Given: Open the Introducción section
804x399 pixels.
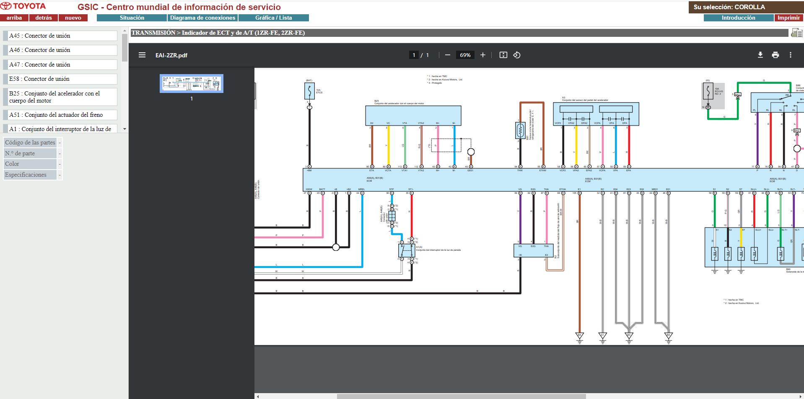Looking at the screenshot, I should [738, 18].
